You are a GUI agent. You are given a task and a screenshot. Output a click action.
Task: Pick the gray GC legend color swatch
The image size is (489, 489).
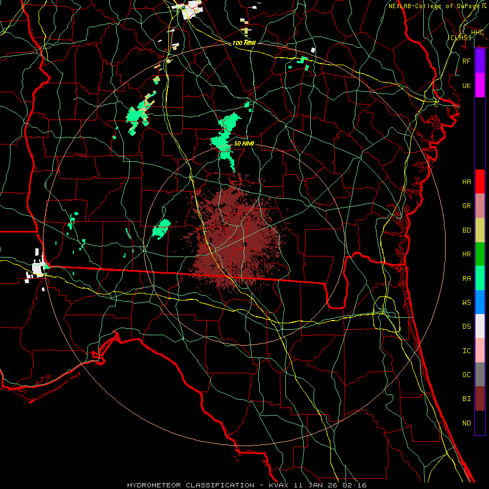tap(480, 374)
